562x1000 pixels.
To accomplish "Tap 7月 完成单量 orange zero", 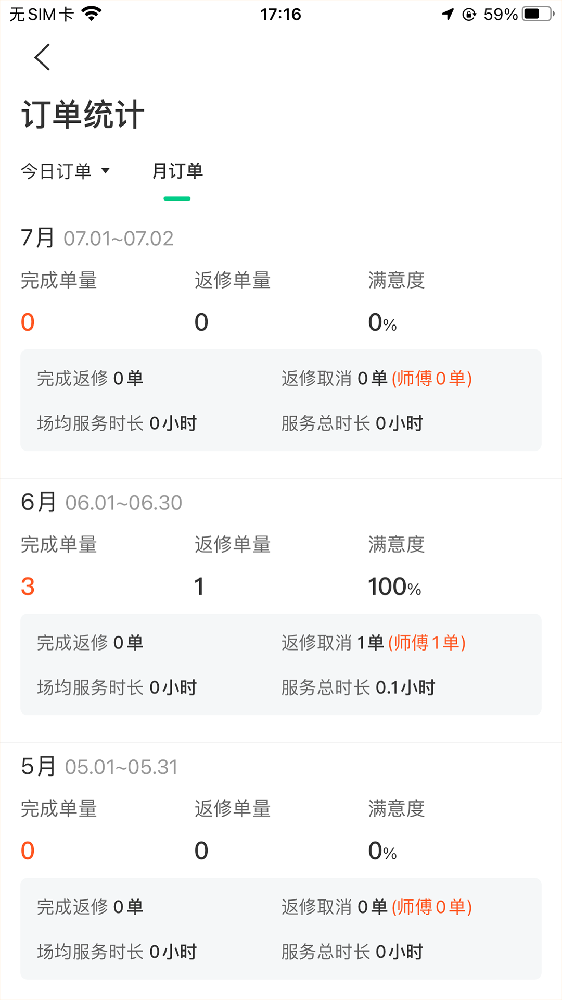I will click(28, 322).
